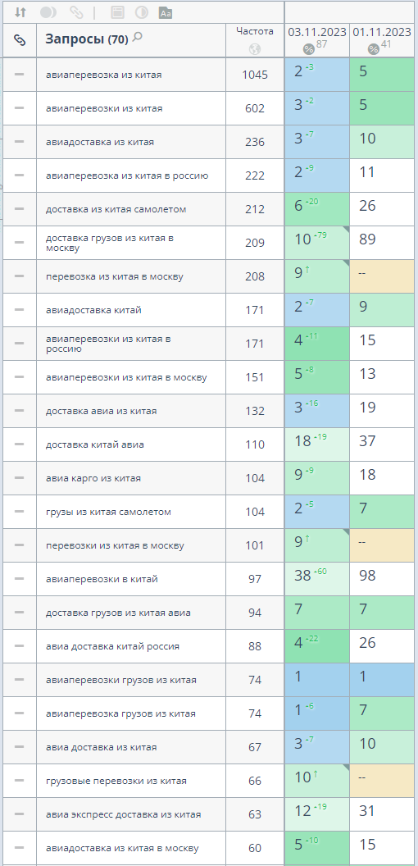Toggle dash marker for авиаперевозка из китая

tap(20, 74)
